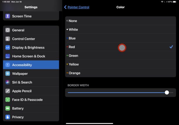Screen dimensions: 179x125
Task: Open the Face ID & Passcode icon
Action: [x=8, y=100]
